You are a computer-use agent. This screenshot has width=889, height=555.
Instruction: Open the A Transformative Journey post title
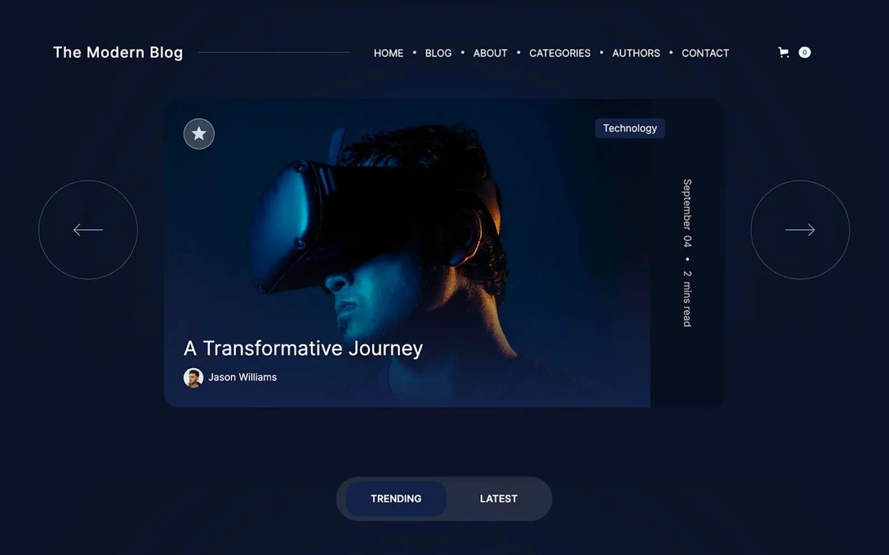pos(303,348)
